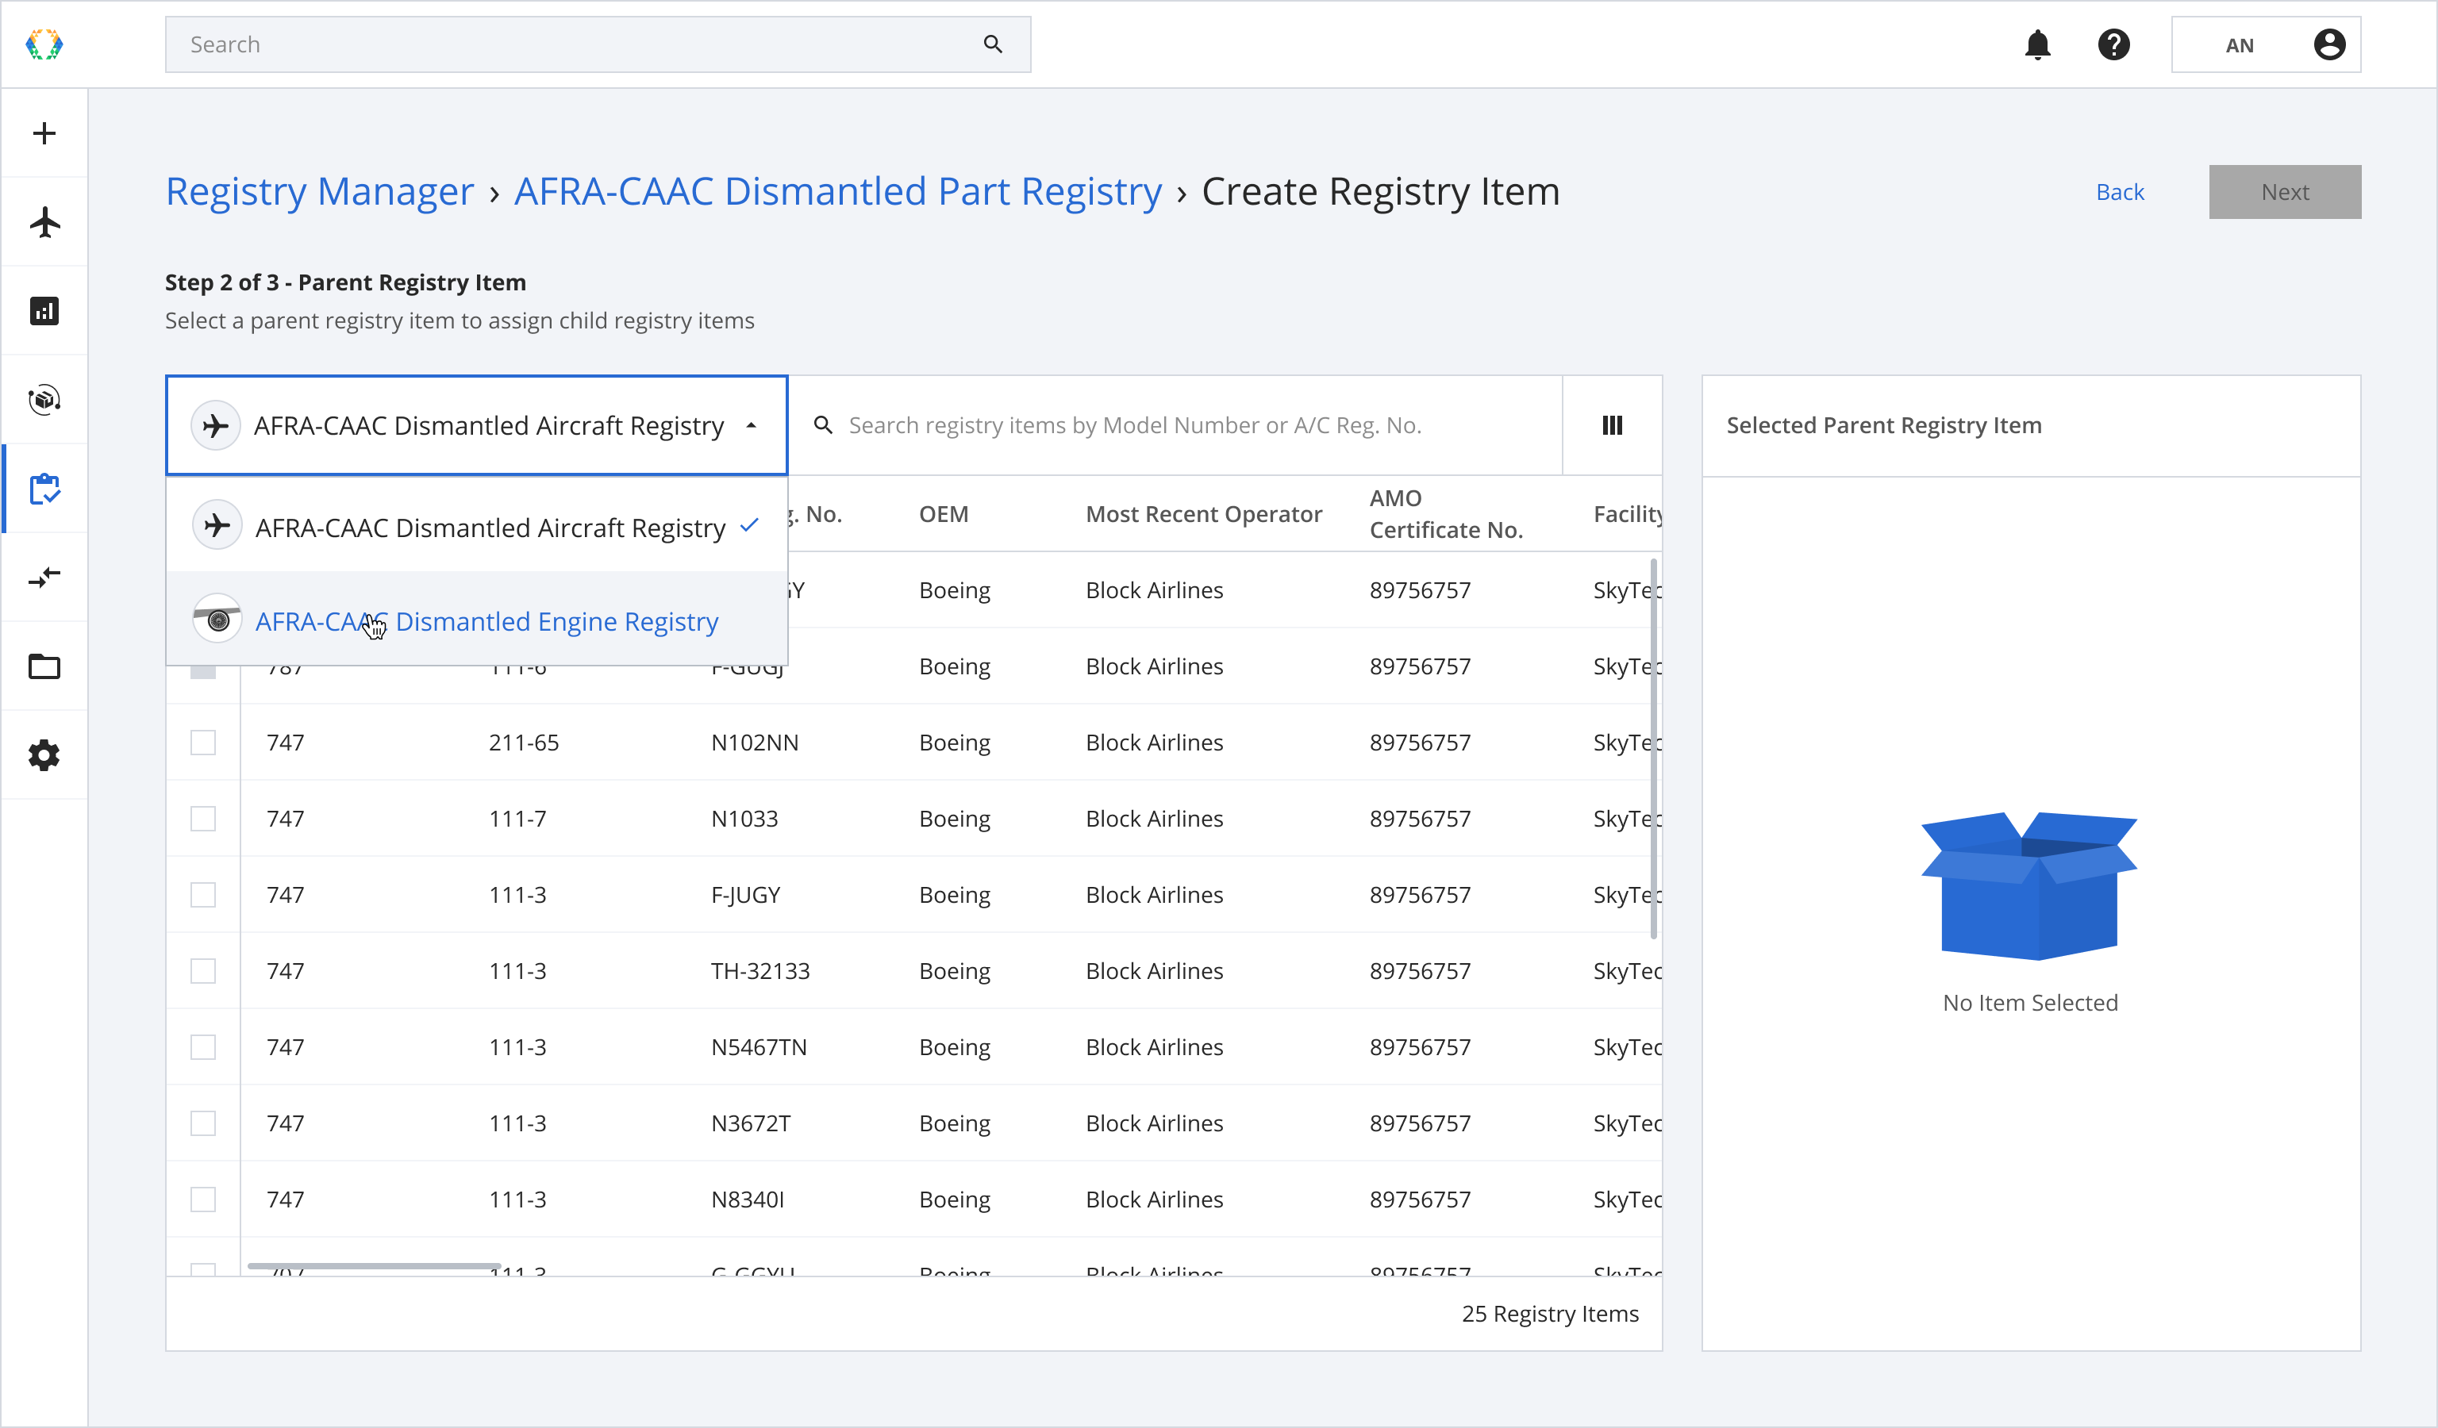Collapse the Dismantled Aircraft Registry dropdown
The height and width of the screenshot is (1428, 2438).
[x=752, y=425]
